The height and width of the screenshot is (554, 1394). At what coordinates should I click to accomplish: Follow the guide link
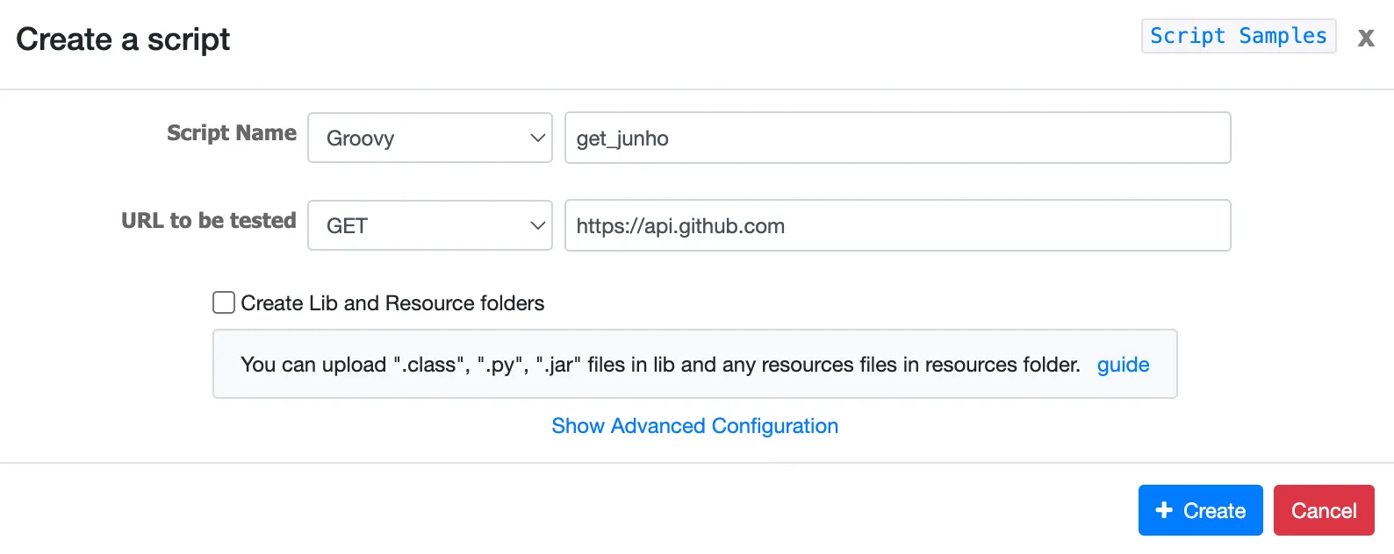click(x=1123, y=365)
